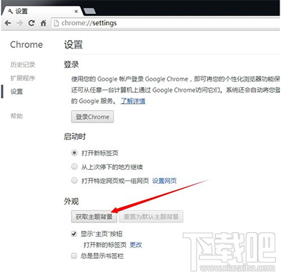Viewport: 281px width, 275px height.
Task: Open 帮助 in the sidebar
Action: point(16,116)
